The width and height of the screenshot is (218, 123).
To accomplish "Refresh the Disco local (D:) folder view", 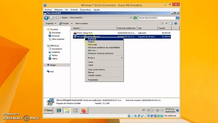I will [x=135, y=18].
